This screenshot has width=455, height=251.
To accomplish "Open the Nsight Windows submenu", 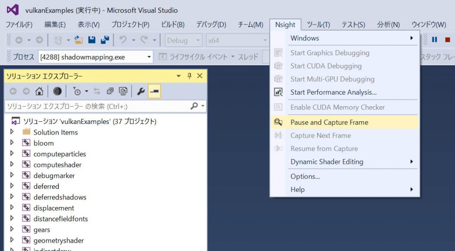I will (x=345, y=38).
